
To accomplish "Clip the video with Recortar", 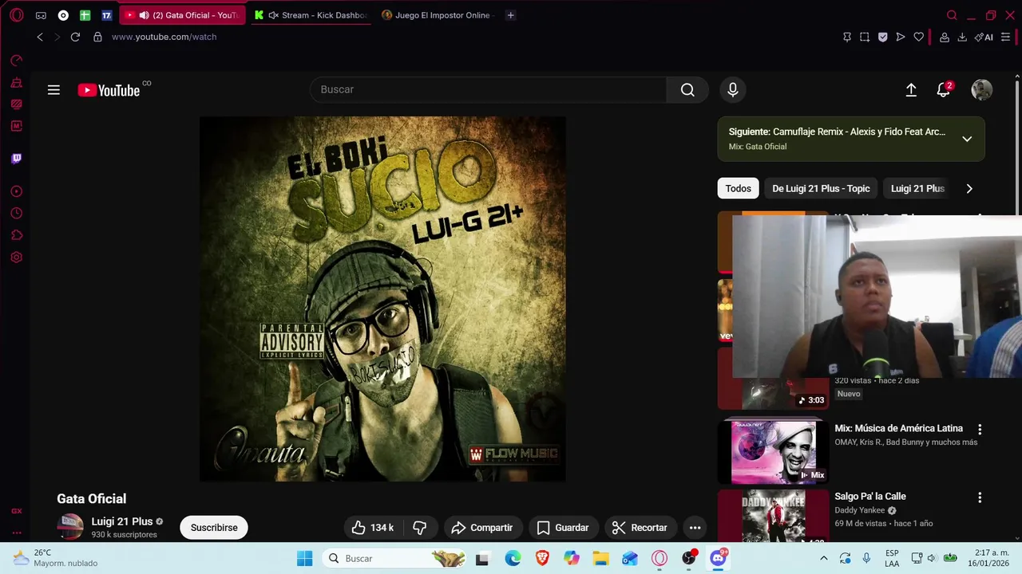I will click(x=640, y=528).
